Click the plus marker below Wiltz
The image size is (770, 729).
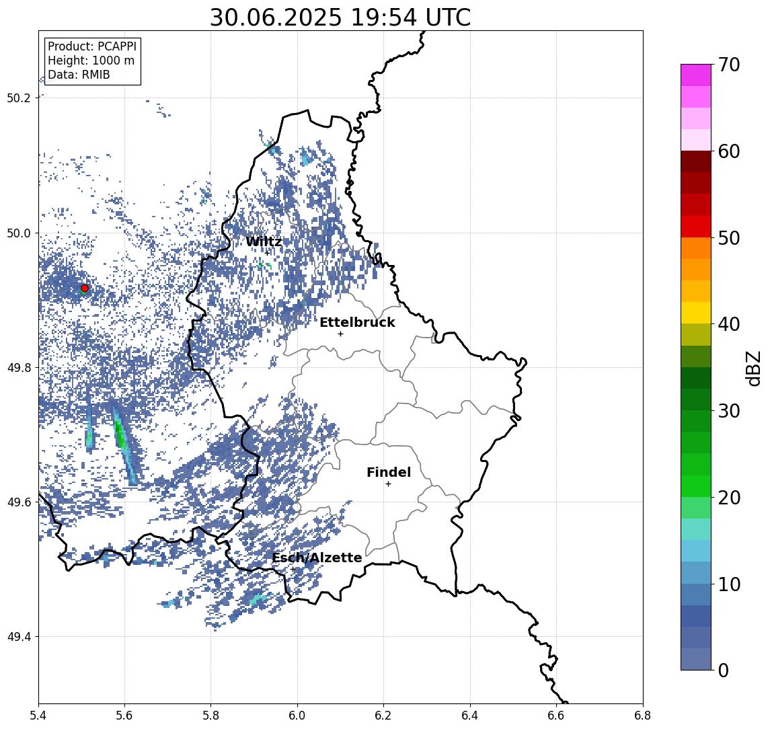[267, 253]
